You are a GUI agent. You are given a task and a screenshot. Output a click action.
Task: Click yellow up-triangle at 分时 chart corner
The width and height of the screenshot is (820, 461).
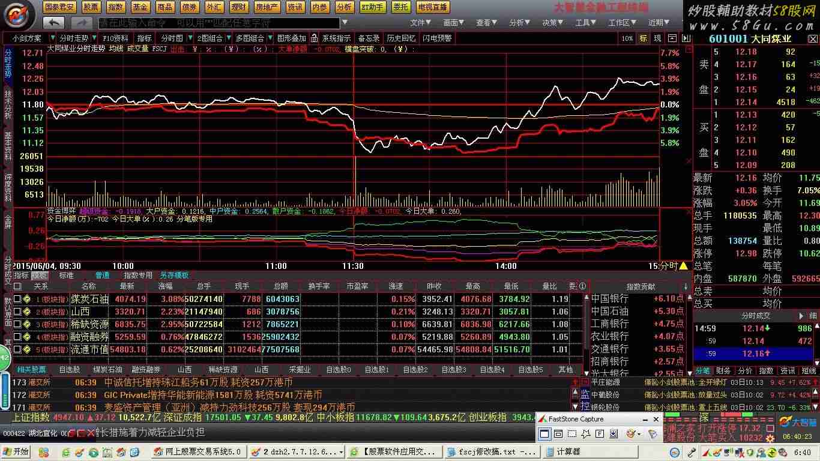coord(683,266)
